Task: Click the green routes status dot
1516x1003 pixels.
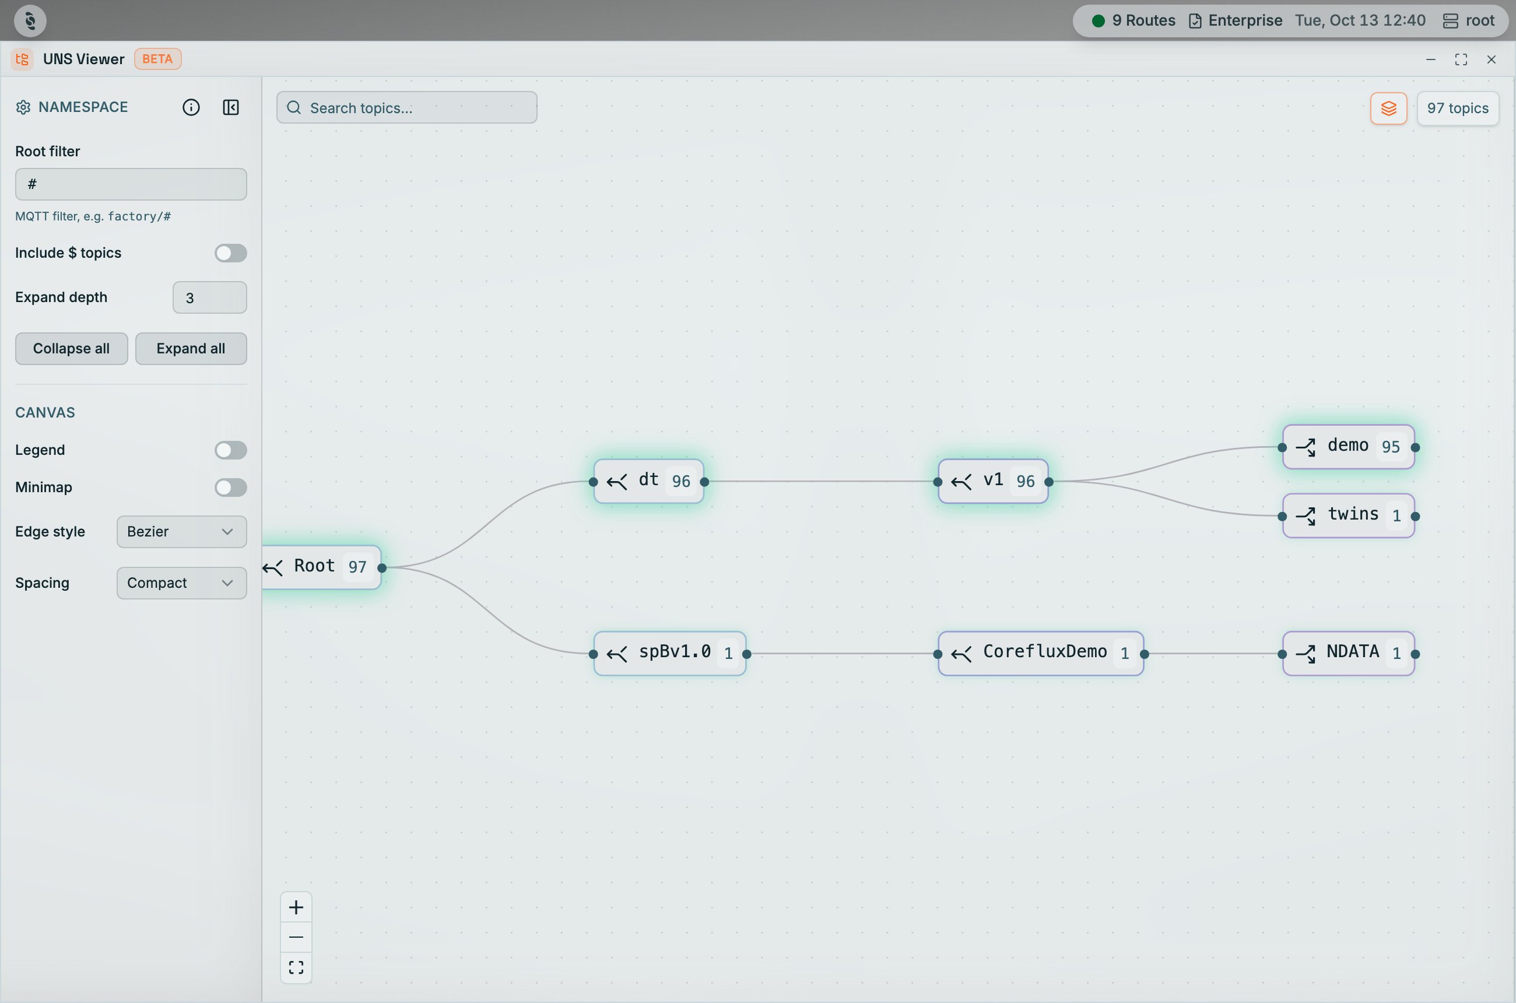Action: [x=1099, y=21]
